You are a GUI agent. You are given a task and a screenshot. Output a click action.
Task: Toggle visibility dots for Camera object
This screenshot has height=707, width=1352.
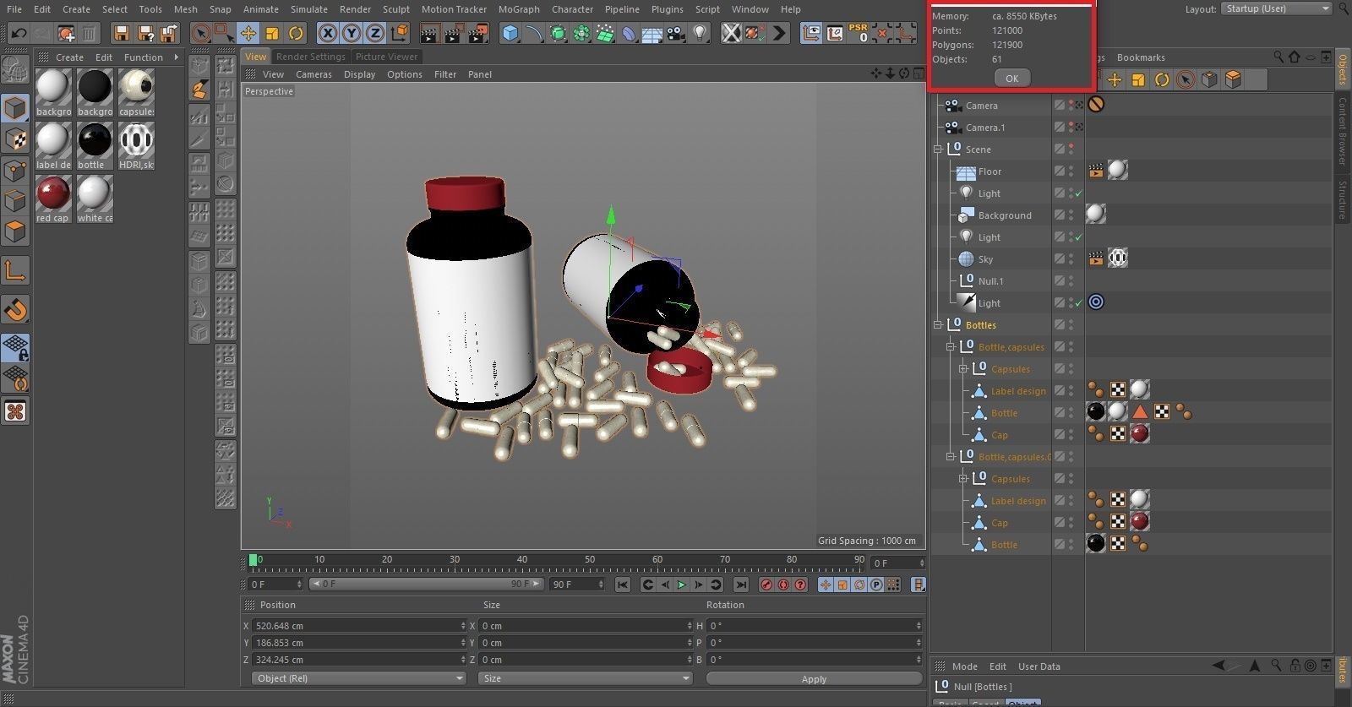[x=1071, y=106]
